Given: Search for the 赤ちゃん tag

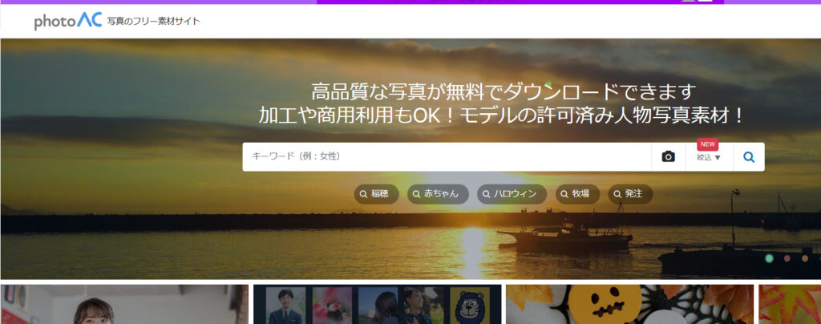Looking at the screenshot, I should coord(438,194).
